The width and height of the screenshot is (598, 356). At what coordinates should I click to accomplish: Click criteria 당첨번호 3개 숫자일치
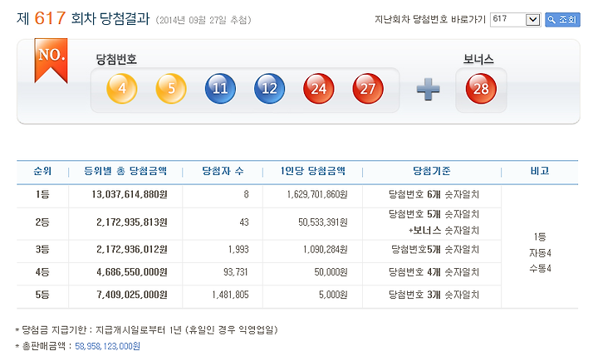point(434,295)
